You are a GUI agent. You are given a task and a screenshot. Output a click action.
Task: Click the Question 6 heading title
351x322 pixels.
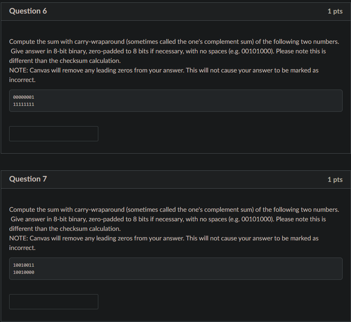click(28, 11)
